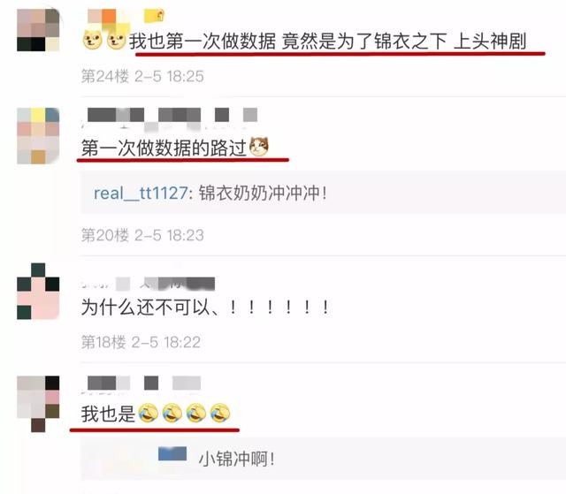
Task: Open the avatar of the 第18楼 commenter
Action: pos(38,291)
